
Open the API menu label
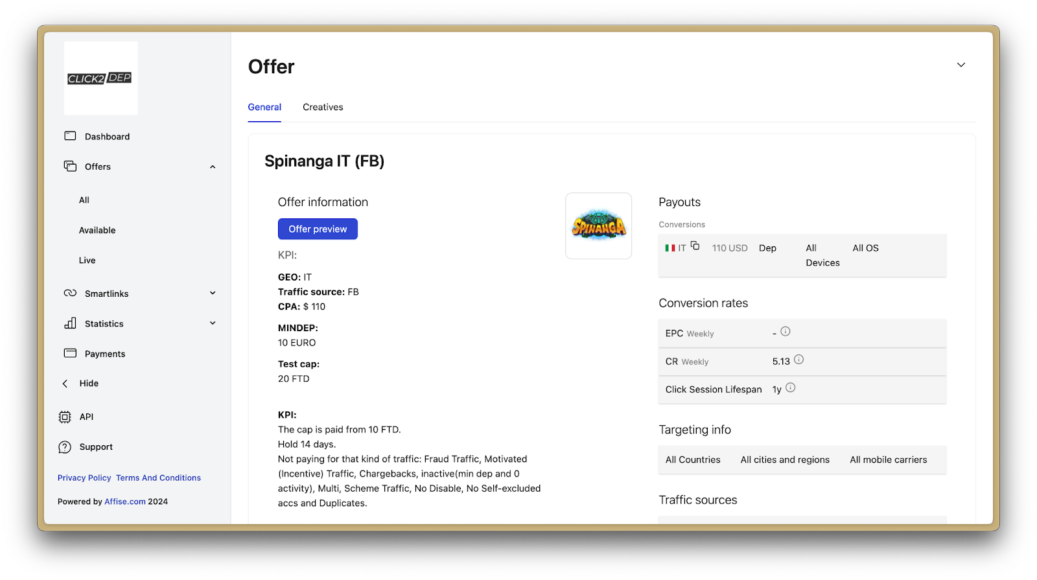click(86, 417)
